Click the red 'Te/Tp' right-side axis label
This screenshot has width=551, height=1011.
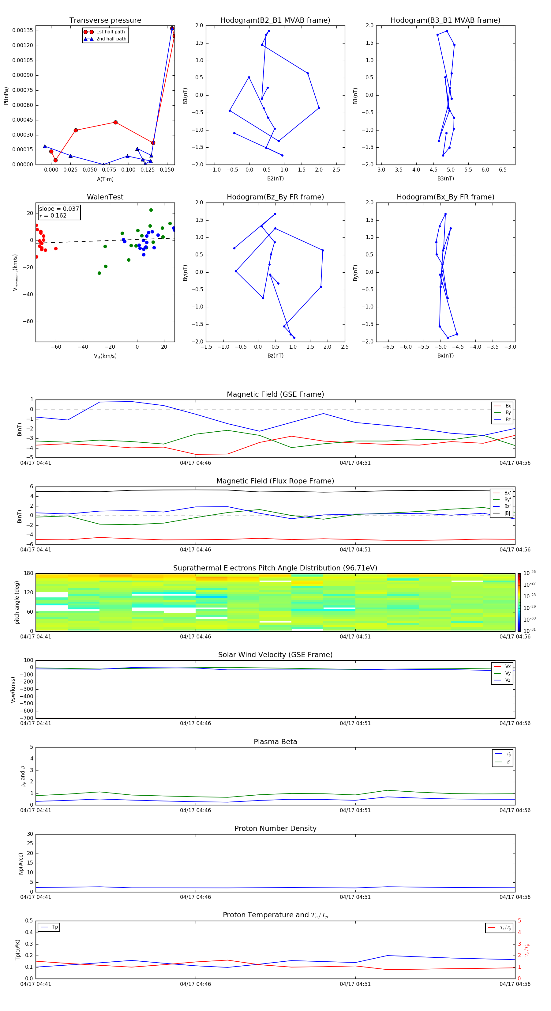point(527,950)
